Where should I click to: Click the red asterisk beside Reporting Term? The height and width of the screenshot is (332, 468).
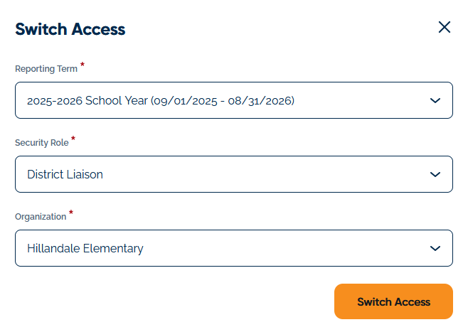pos(83,65)
